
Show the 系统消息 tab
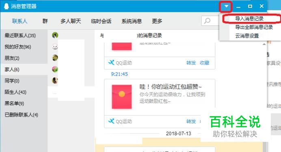[132, 21]
